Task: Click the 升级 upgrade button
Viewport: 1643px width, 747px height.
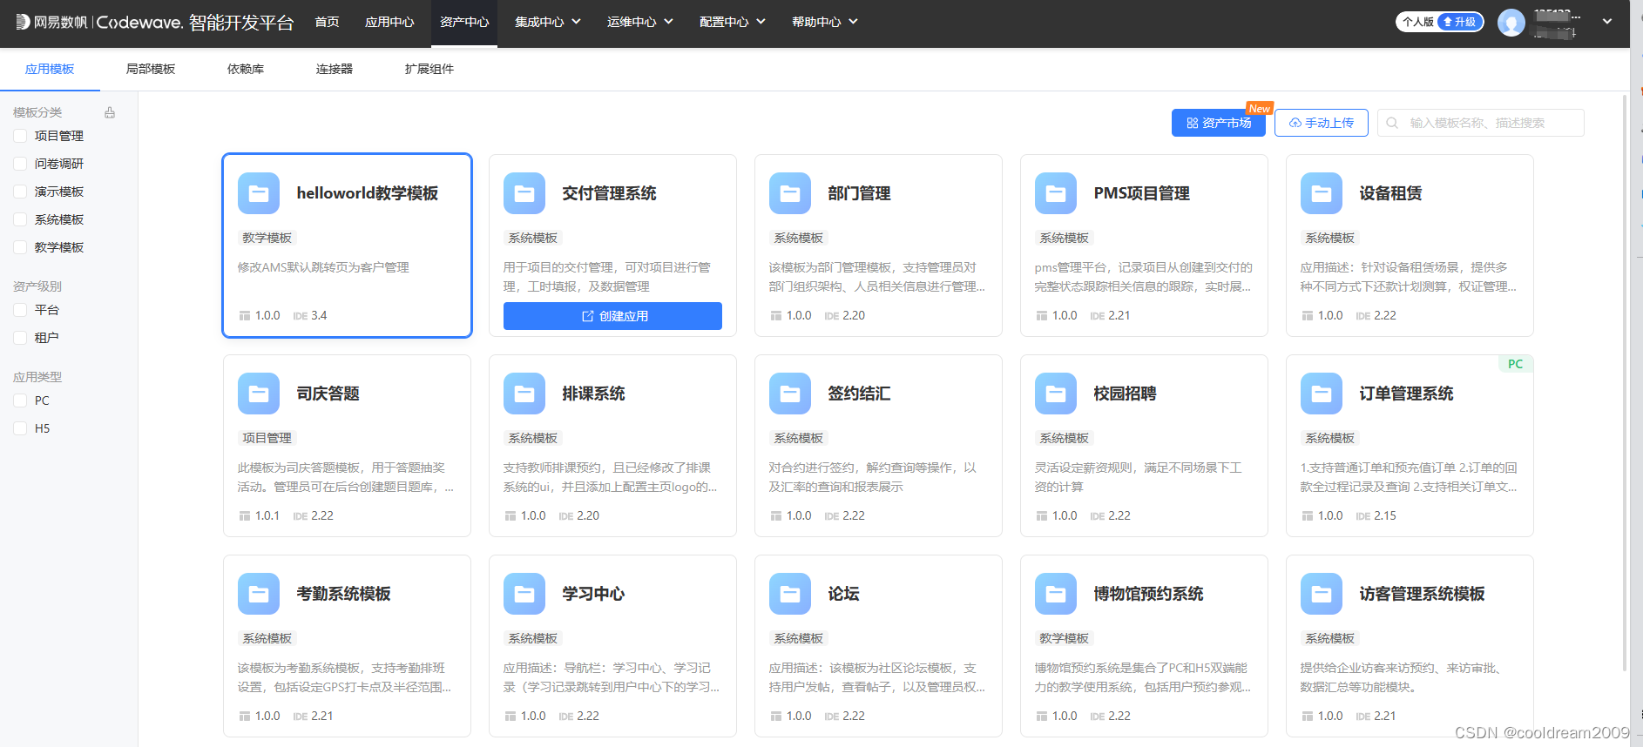Action: (1460, 22)
